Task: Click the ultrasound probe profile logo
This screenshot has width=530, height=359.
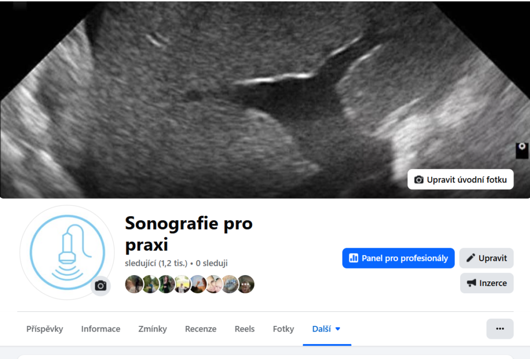Action: pyautogui.click(x=66, y=252)
